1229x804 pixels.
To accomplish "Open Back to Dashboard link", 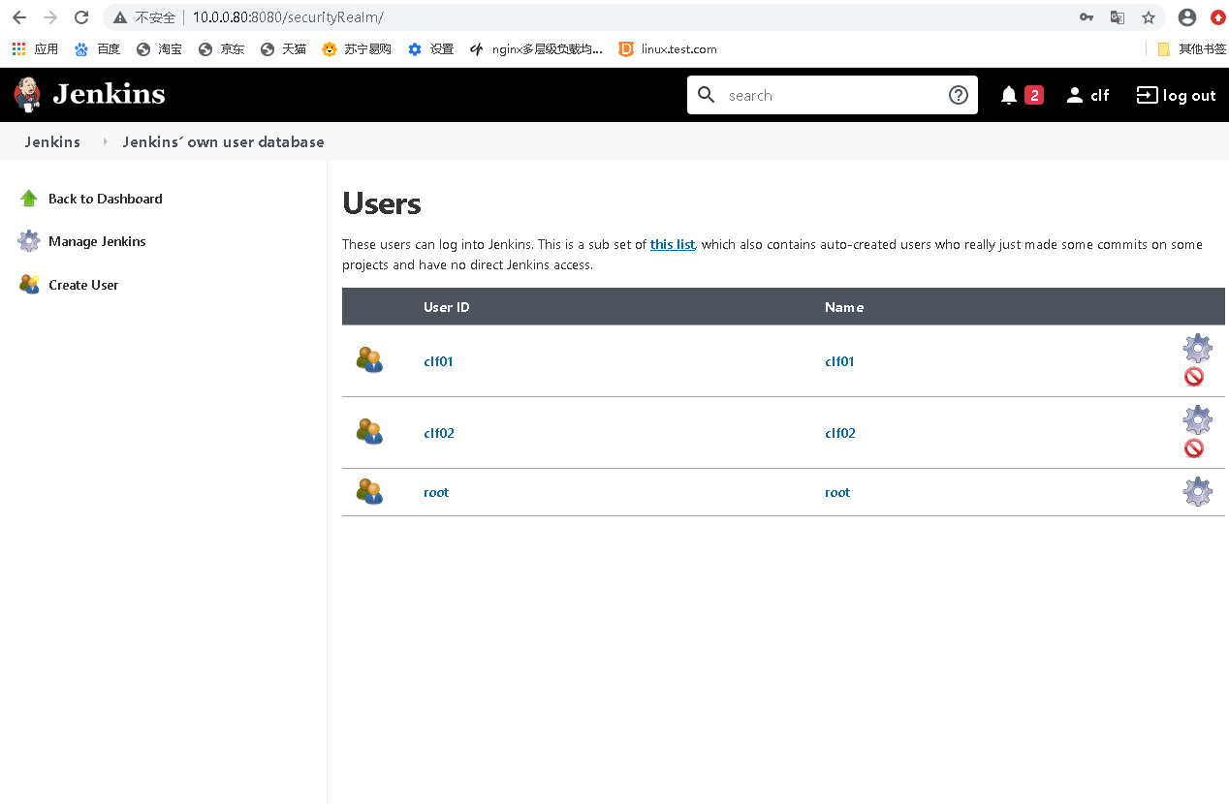I will (x=106, y=199).
